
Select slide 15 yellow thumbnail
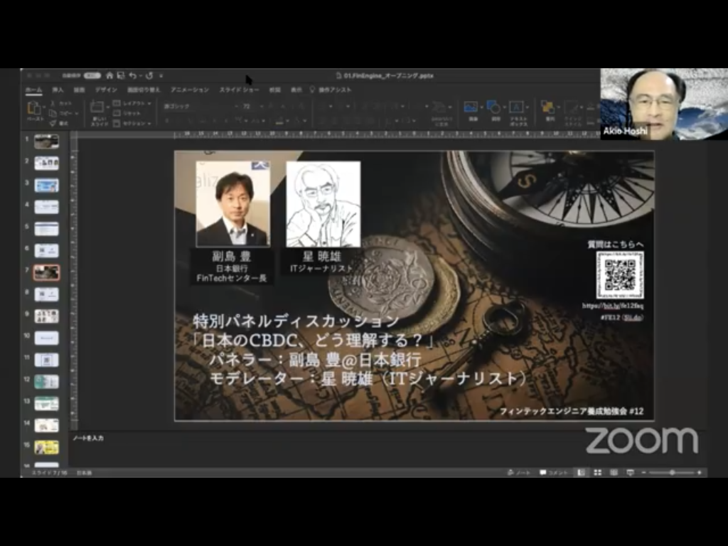click(x=46, y=447)
